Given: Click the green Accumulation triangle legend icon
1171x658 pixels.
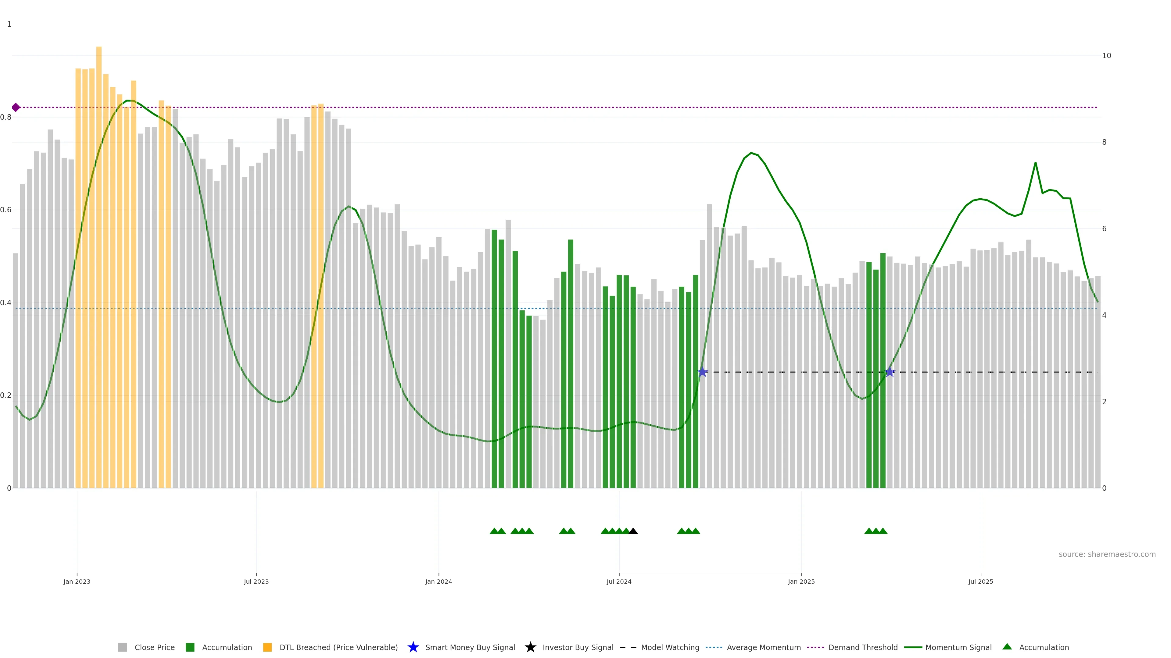Looking at the screenshot, I should [x=1007, y=647].
